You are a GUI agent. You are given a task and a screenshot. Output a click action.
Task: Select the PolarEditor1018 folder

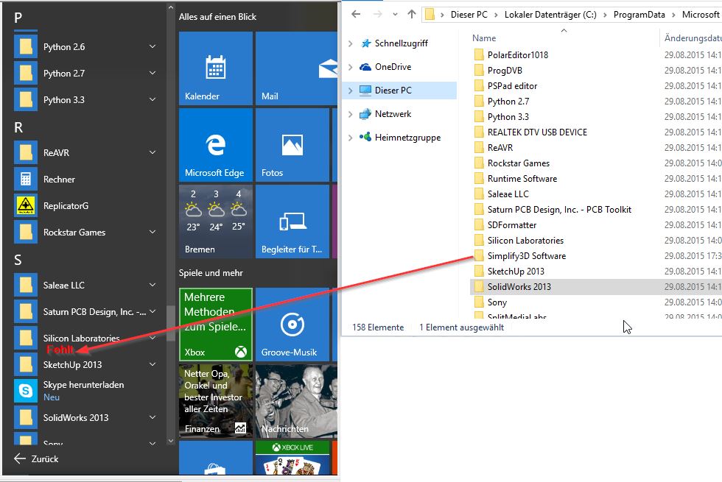click(517, 55)
